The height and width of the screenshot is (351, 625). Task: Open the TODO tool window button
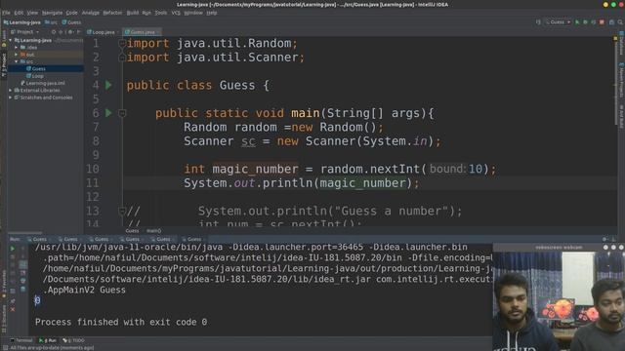(x=74, y=340)
